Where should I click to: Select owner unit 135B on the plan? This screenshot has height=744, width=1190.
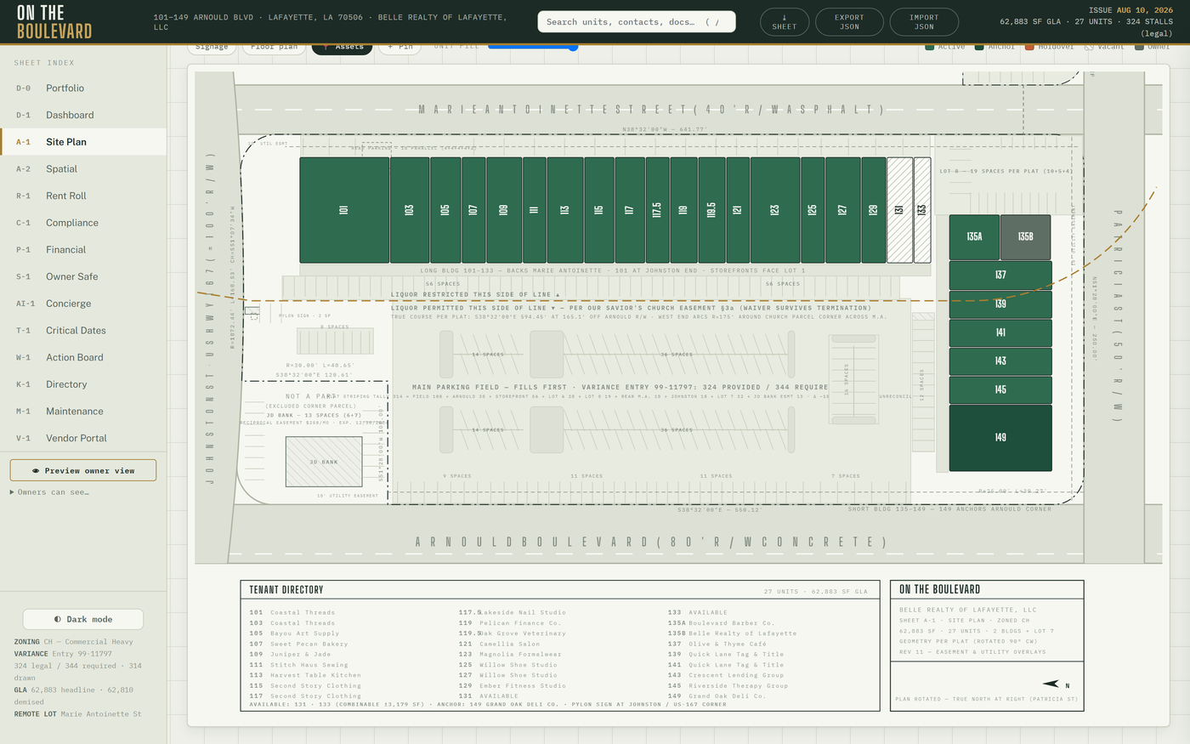point(1025,237)
